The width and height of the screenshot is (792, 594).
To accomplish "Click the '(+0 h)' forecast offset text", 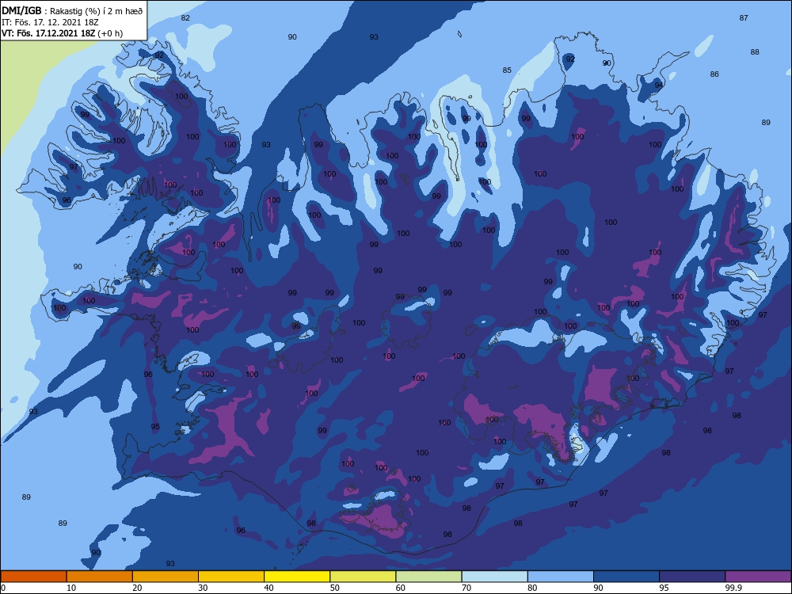I will 110,33.
